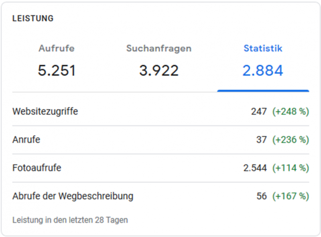This screenshot has height=237, width=321.
Task: Click the Fotoaufrufe value 2.544
Action: tap(255, 168)
